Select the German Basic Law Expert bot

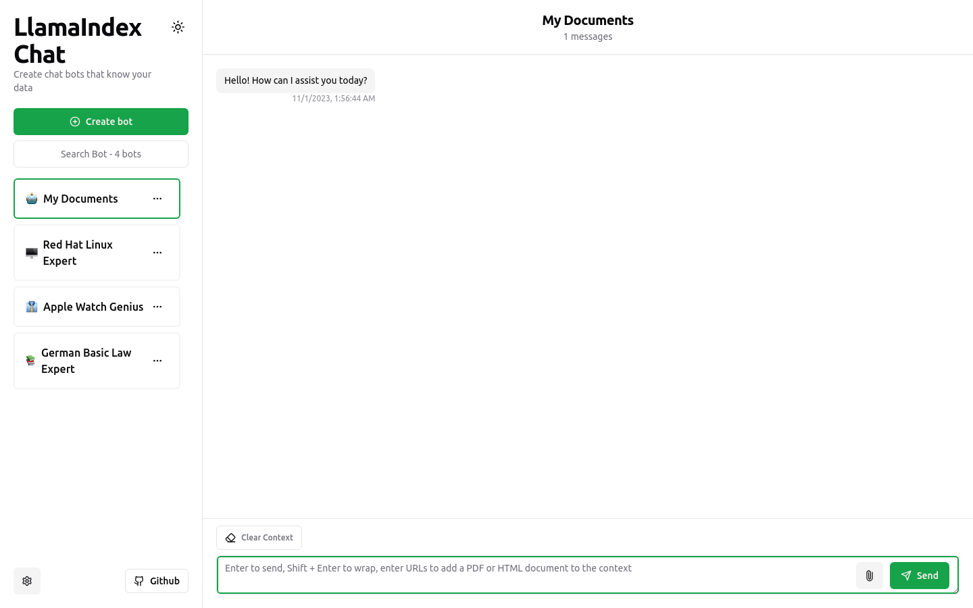point(97,361)
